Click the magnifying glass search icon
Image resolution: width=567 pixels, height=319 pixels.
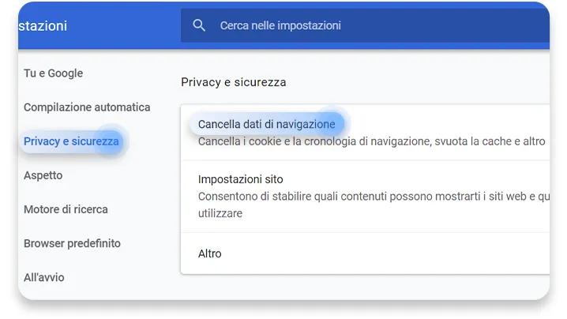point(199,26)
